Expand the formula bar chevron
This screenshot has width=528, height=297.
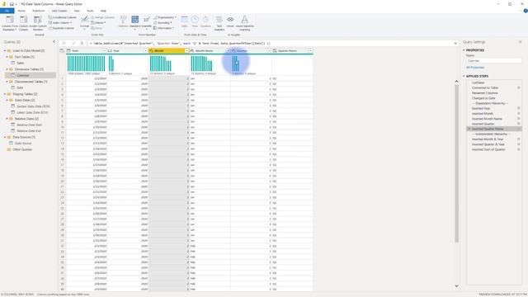point(455,44)
